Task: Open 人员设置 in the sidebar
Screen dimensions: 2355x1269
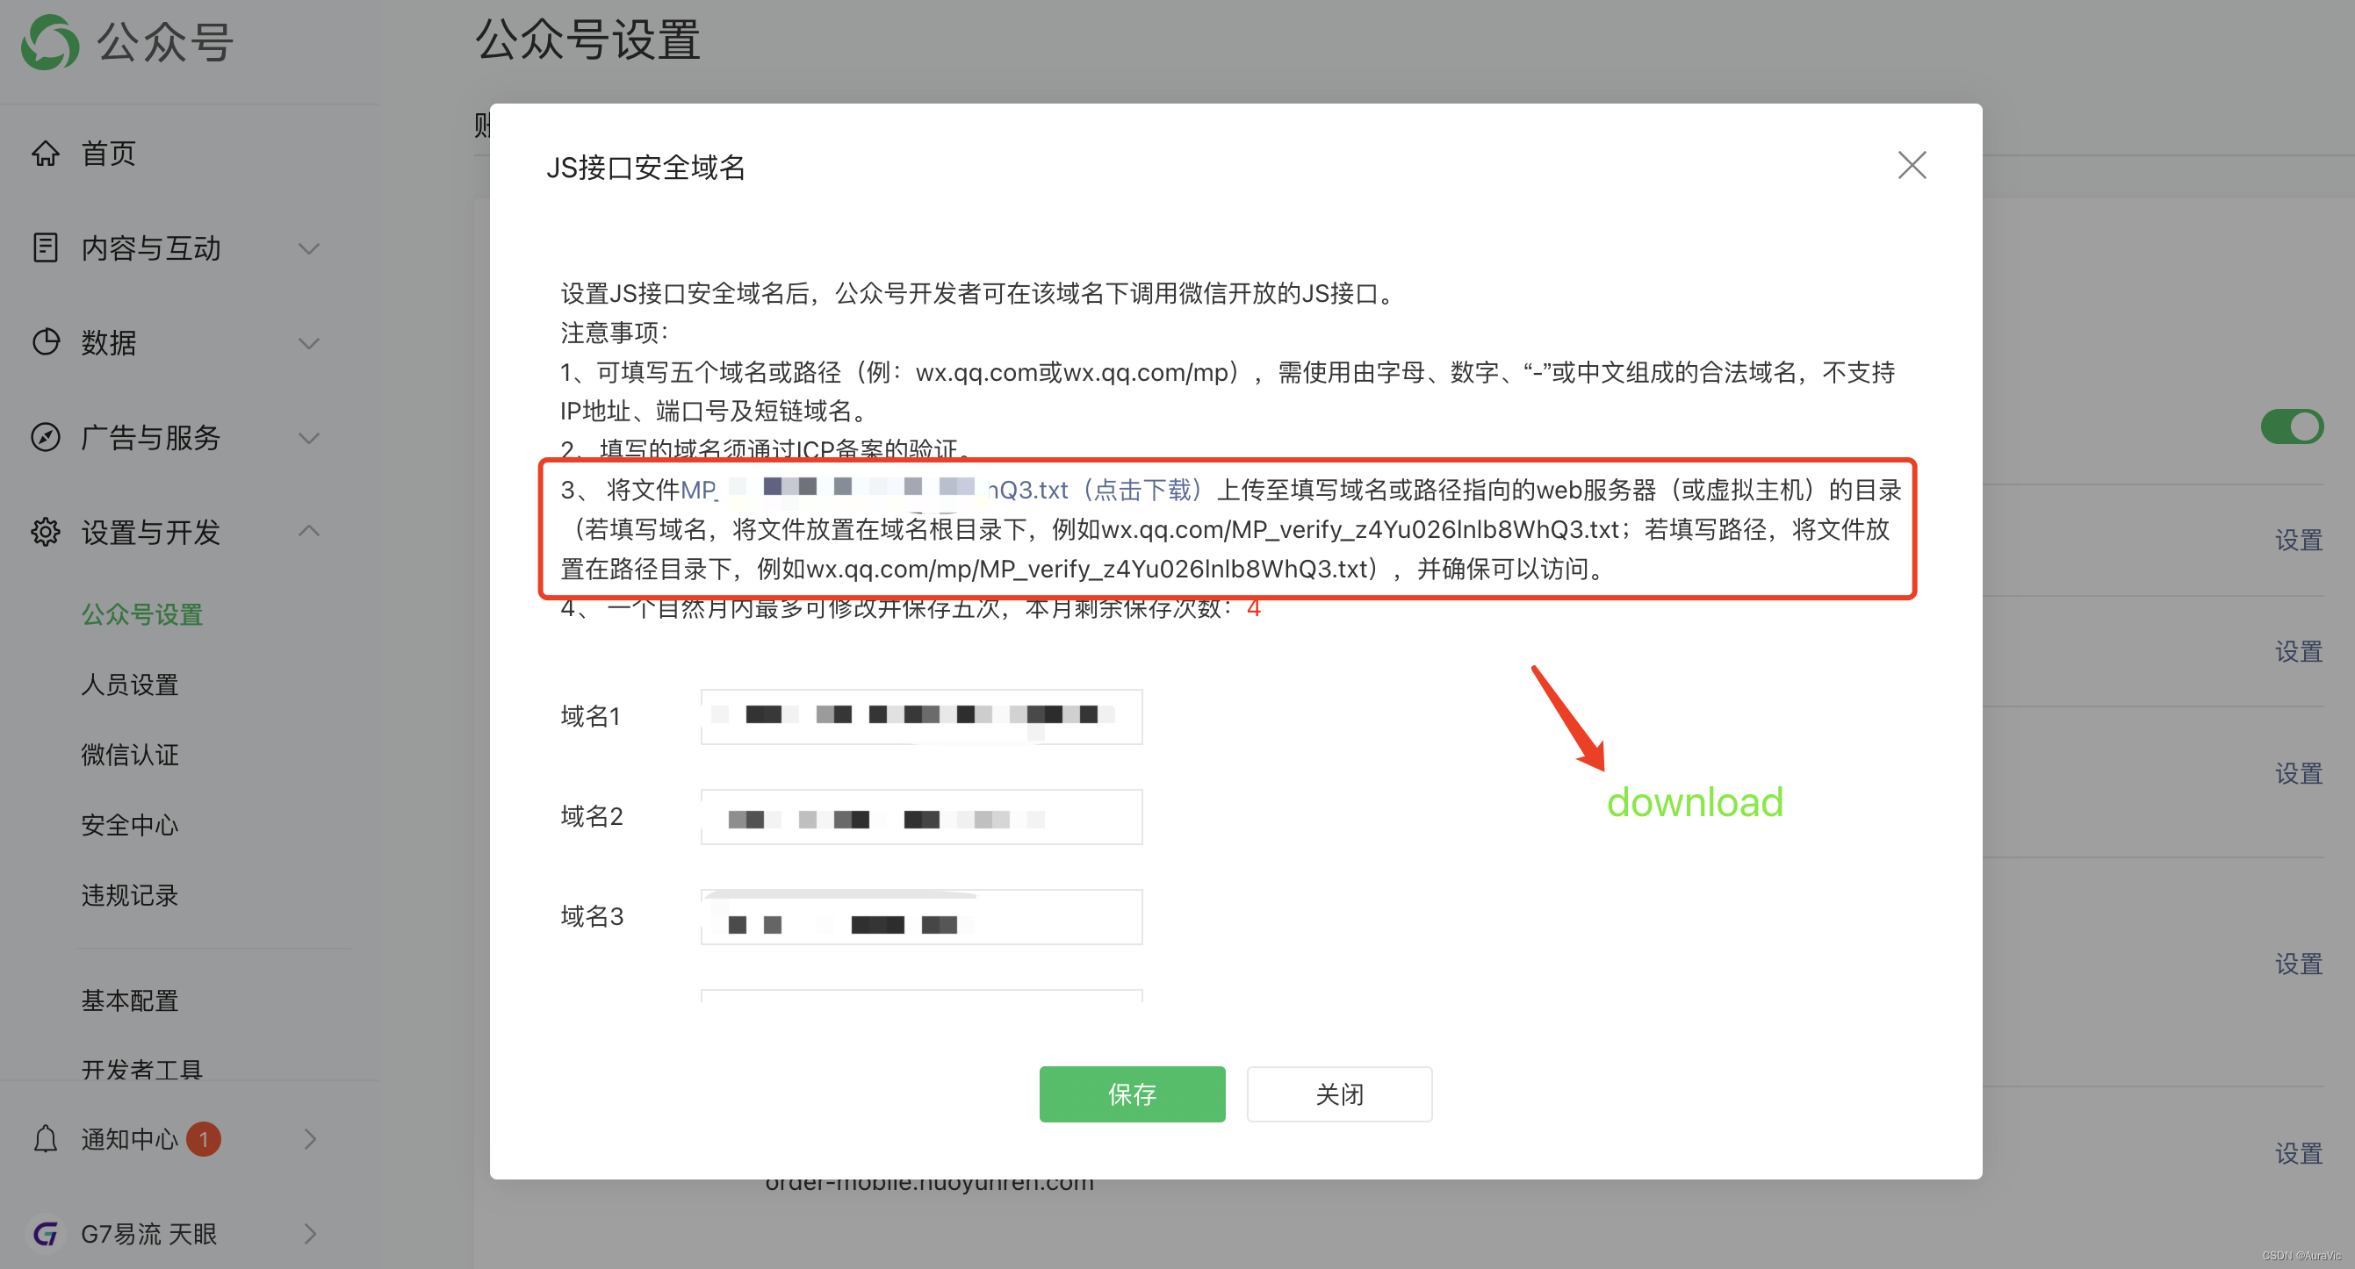Action: pos(129,685)
